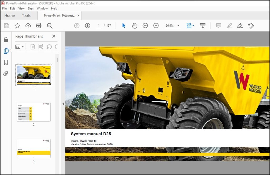
Task: Click the Fit page tool icon
Action: coord(189,26)
